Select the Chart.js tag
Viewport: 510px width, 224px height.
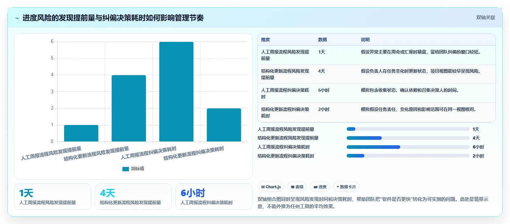click(x=271, y=187)
